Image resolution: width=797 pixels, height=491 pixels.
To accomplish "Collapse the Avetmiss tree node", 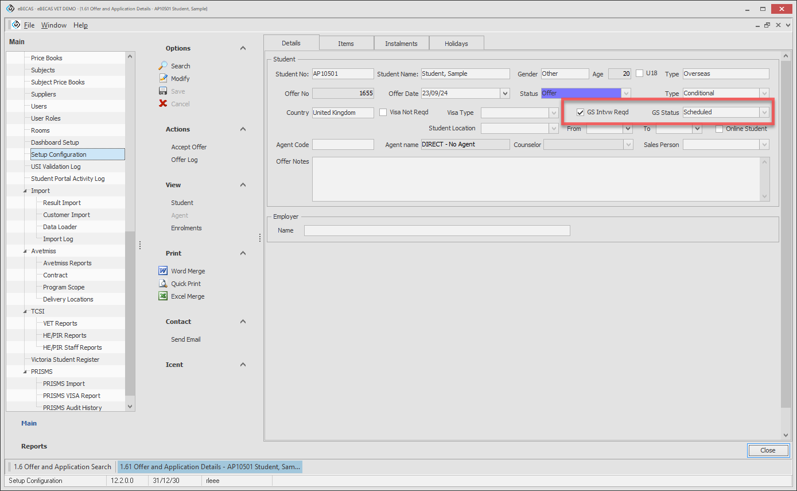I will coord(25,251).
